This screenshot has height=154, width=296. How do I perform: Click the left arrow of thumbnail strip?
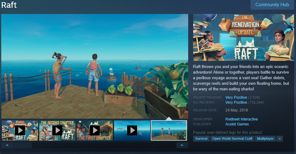pos(7,145)
